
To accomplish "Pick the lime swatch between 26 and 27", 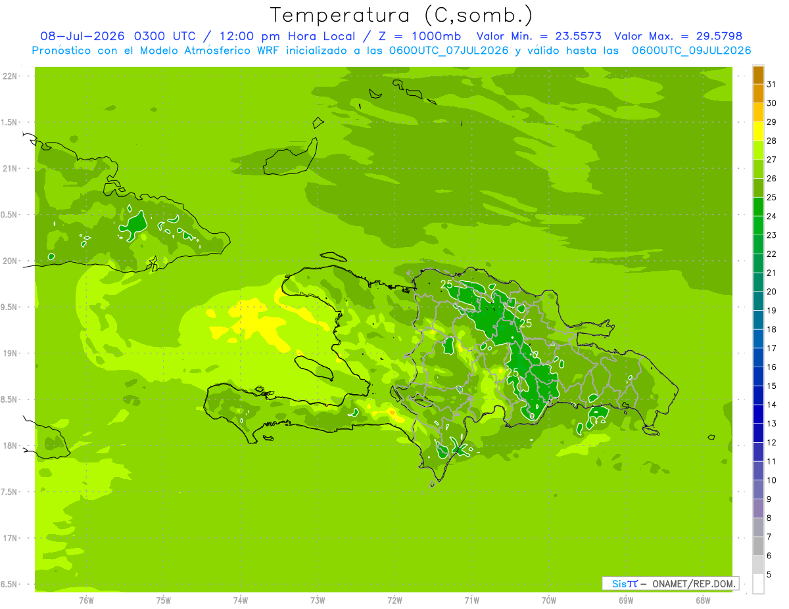I will pyautogui.click(x=758, y=169).
